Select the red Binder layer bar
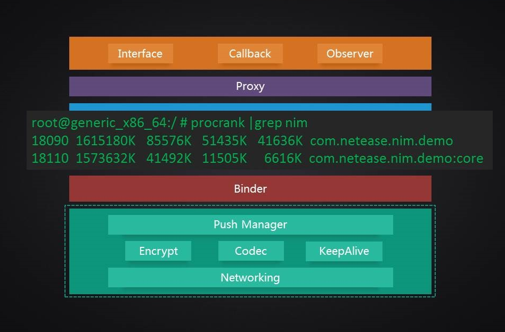The width and height of the screenshot is (505, 332). pos(250,188)
